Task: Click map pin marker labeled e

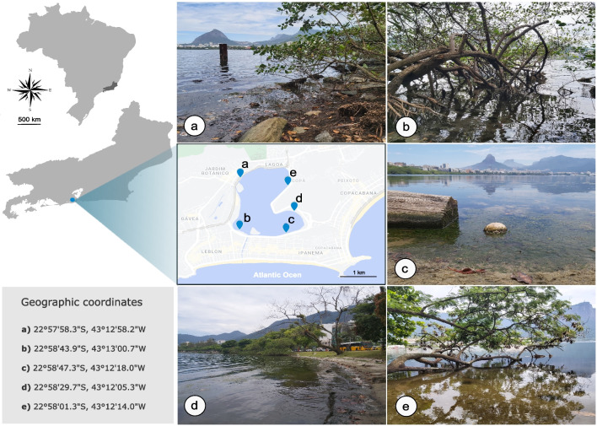Action: [x=288, y=181]
